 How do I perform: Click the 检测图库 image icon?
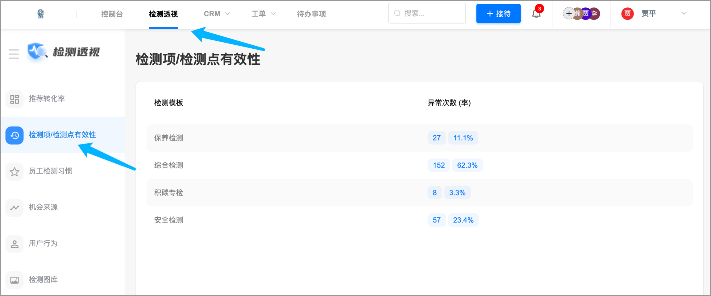tap(15, 280)
